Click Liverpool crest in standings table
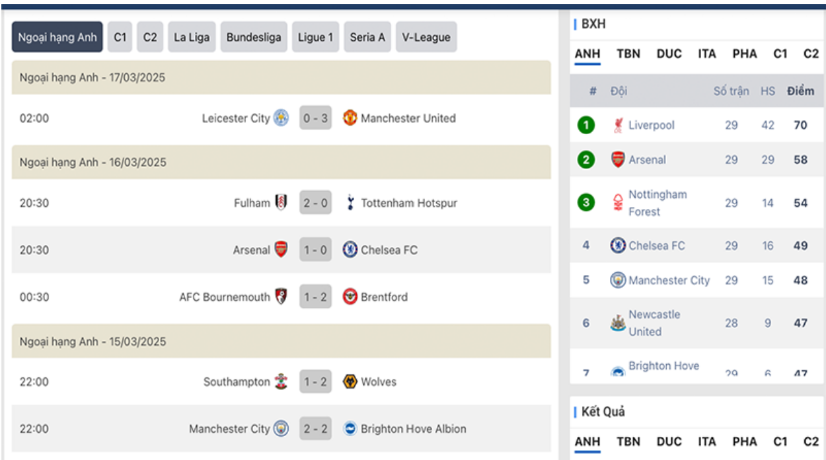The width and height of the screenshot is (826, 460). 619,125
